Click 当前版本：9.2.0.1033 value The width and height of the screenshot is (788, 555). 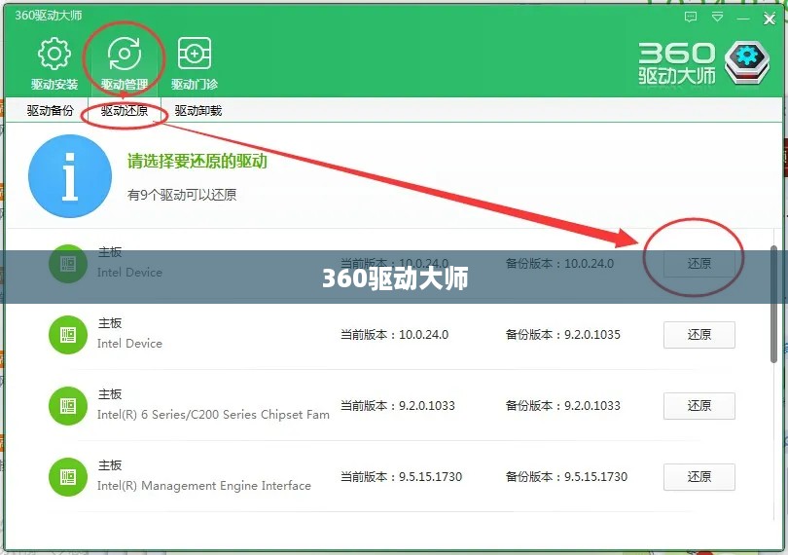coord(398,406)
